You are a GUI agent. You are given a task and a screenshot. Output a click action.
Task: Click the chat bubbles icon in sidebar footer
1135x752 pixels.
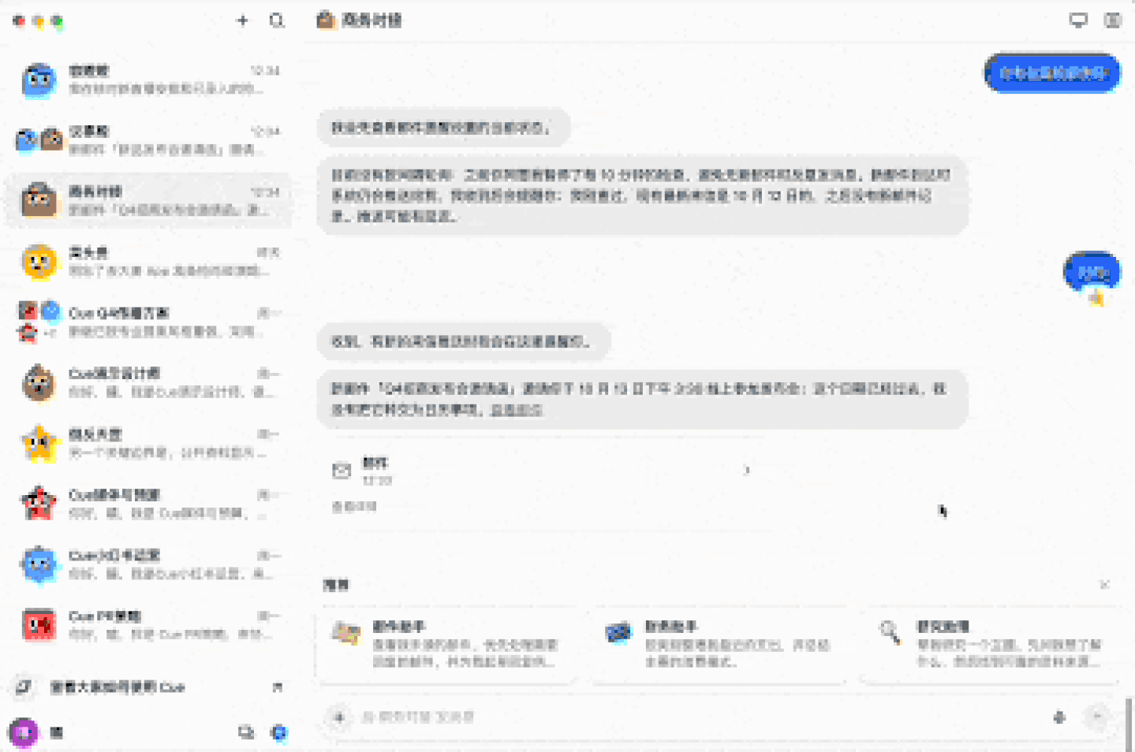[246, 732]
